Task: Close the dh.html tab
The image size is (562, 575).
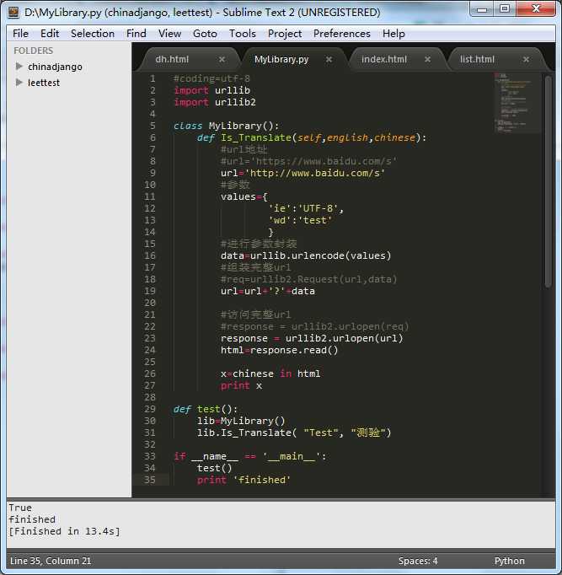Action: (x=222, y=59)
